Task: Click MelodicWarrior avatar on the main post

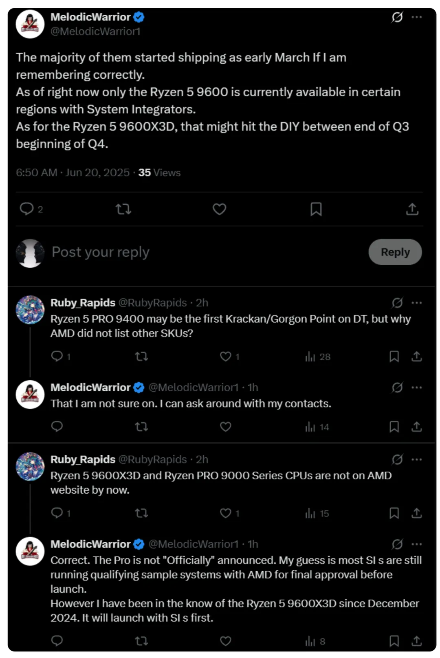Action: [30, 24]
